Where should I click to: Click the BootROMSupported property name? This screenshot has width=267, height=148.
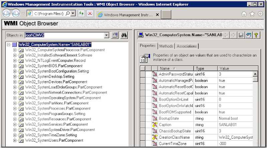(x=175, y=112)
